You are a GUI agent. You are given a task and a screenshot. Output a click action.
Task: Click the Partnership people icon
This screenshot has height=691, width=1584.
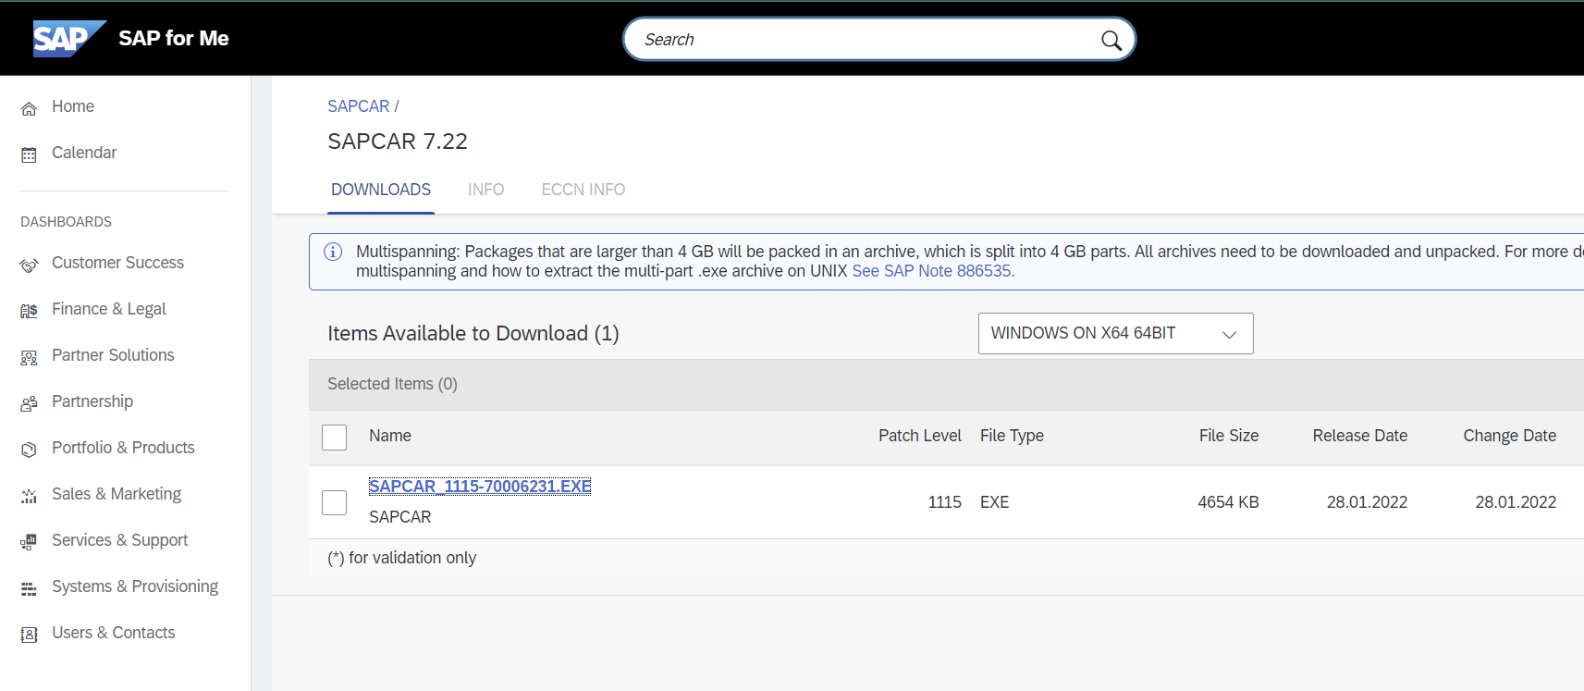point(29,403)
